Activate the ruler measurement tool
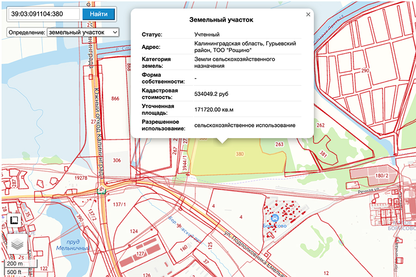The image size is (416, 277). tap(14, 220)
